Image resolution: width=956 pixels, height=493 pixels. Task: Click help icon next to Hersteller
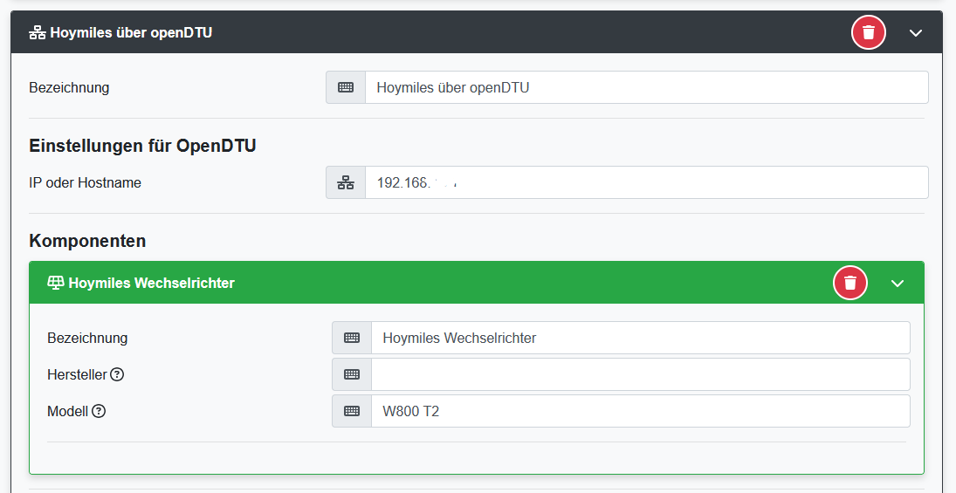click(117, 374)
